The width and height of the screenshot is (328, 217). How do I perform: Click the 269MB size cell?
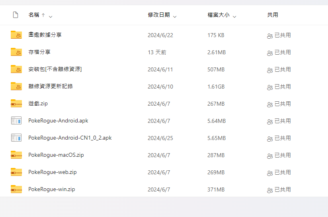coord(216,173)
